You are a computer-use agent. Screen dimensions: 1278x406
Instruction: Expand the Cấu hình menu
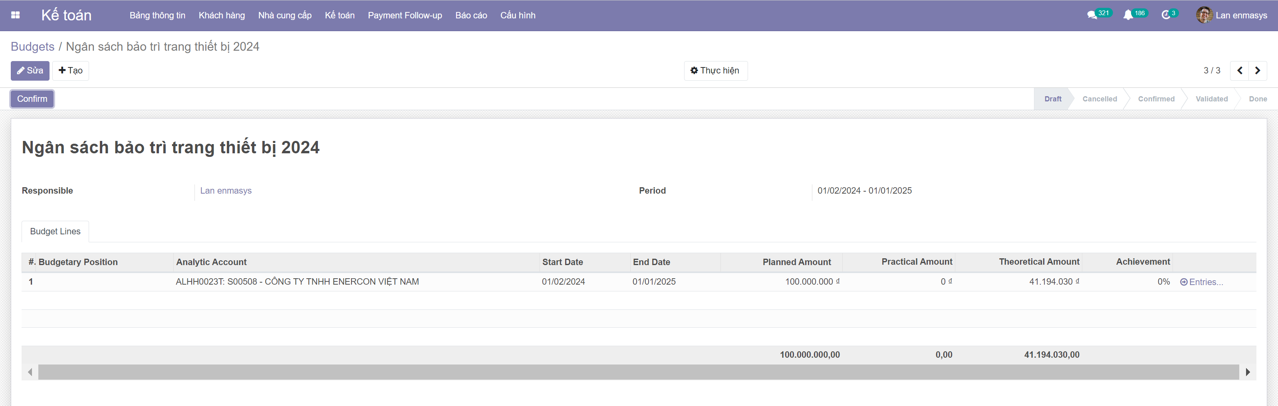pos(518,15)
